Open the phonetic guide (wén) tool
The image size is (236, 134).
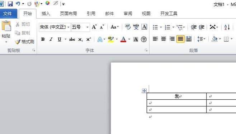coord(136,27)
